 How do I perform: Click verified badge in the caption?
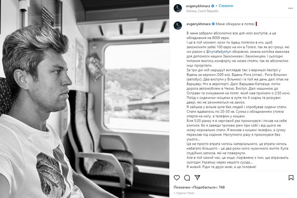pos(213,24)
